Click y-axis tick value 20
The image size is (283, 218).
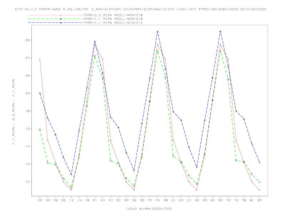click(x=28, y=93)
